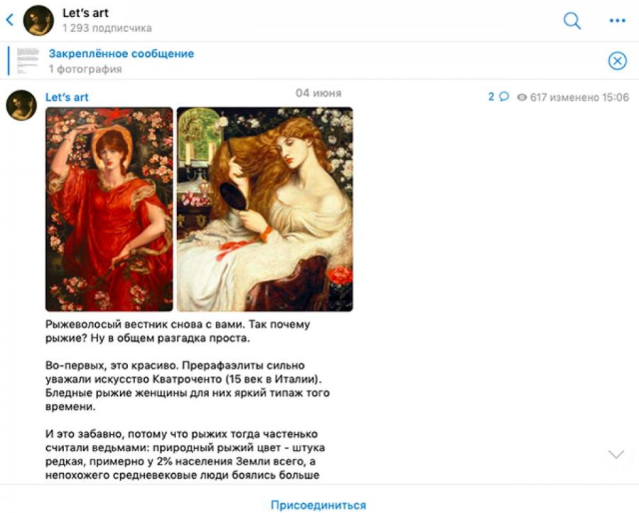The image size is (639, 513).
Task: Click the 04 июня date label
Action: (x=318, y=93)
